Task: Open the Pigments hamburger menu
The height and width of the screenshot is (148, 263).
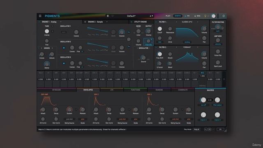Action: (40, 16)
